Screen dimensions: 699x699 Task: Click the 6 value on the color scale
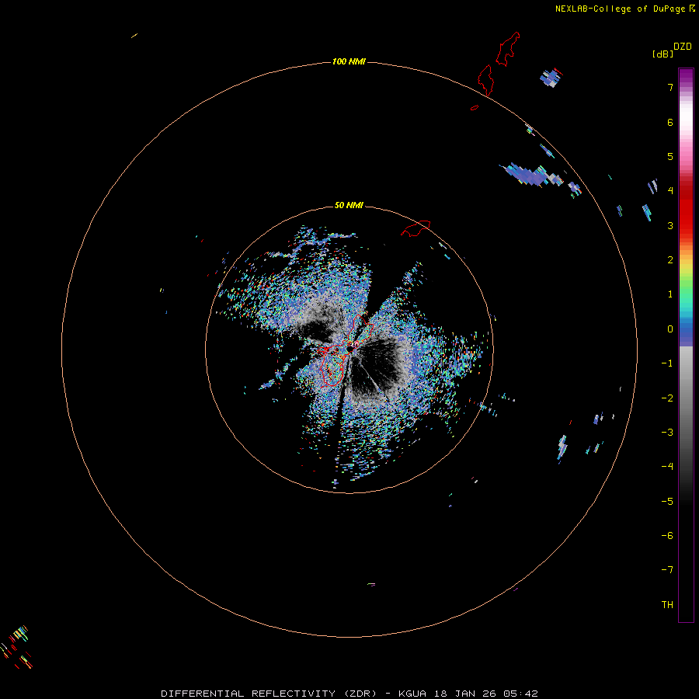670,122
